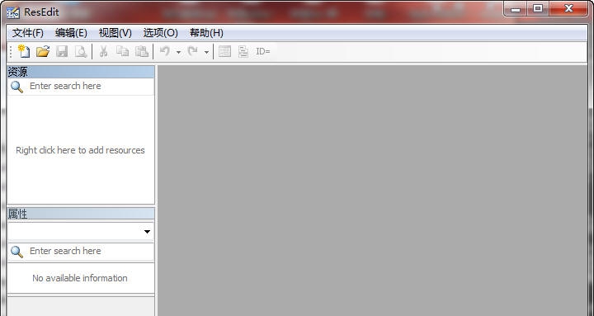Close the ResEdit window
The height and width of the screenshot is (316, 594).
[x=568, y=9]
